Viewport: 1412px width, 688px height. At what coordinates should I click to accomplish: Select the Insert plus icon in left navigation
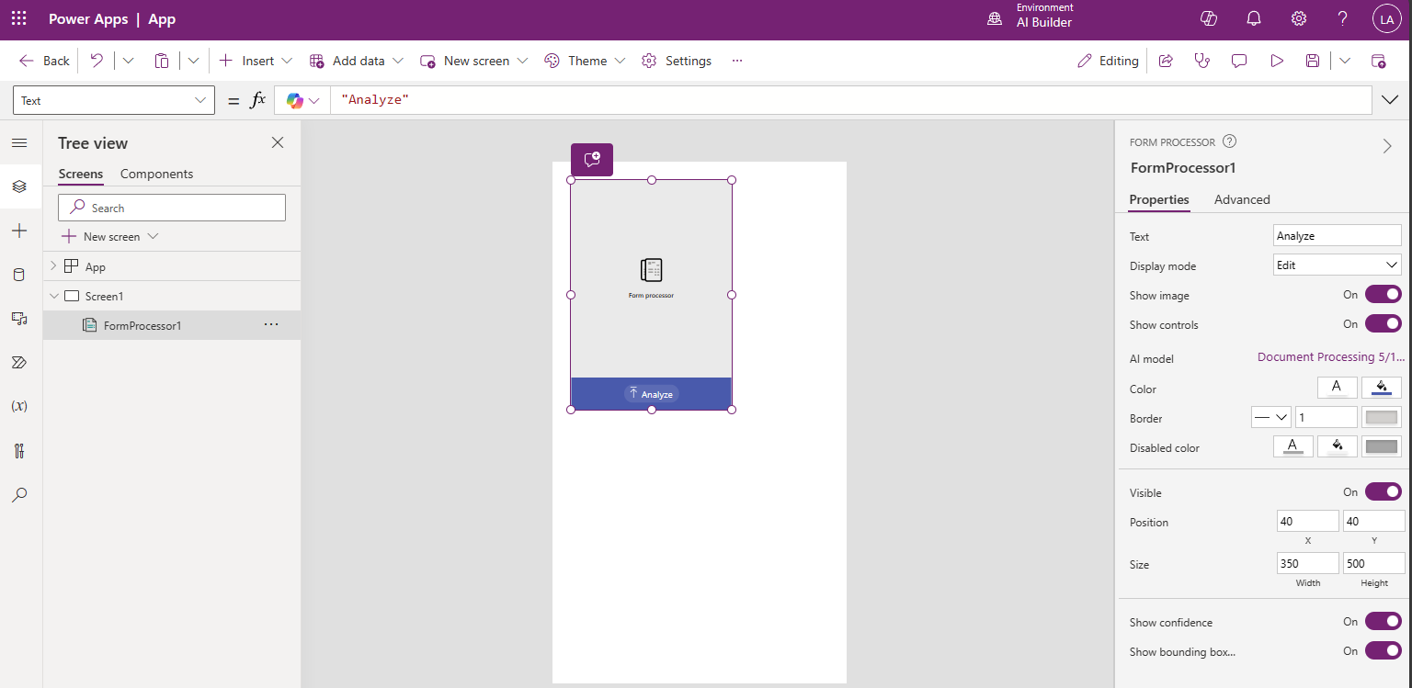coord(20,231)
